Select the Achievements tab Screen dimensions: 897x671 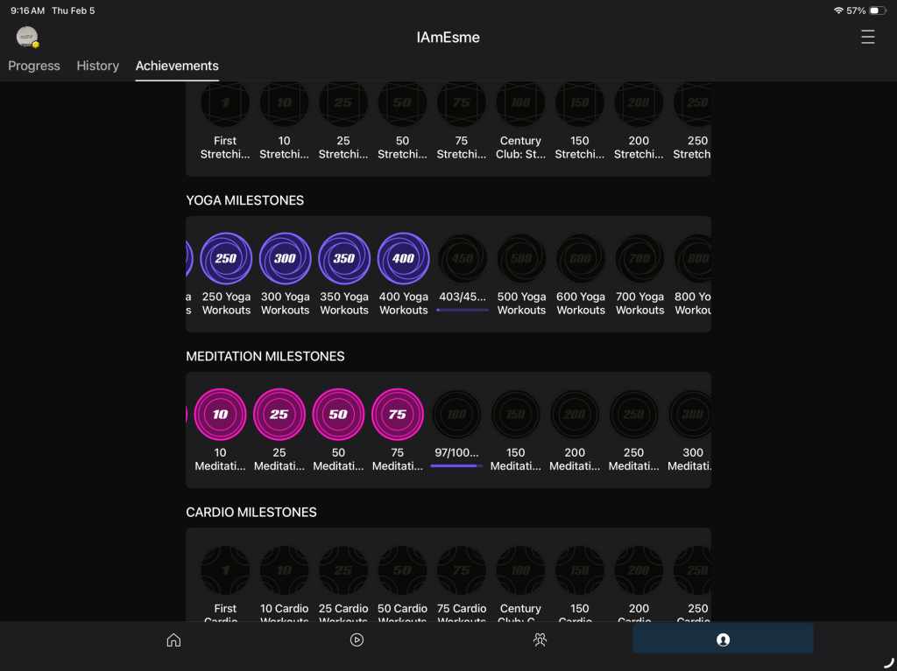[177, 66]
